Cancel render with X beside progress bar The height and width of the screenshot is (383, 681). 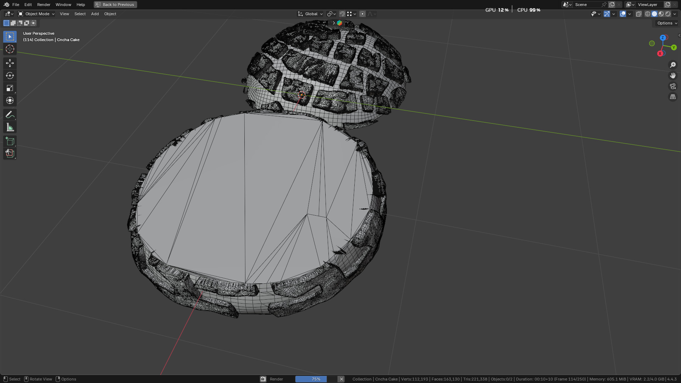341,379
